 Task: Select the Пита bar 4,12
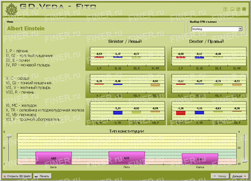coord(127,158)
